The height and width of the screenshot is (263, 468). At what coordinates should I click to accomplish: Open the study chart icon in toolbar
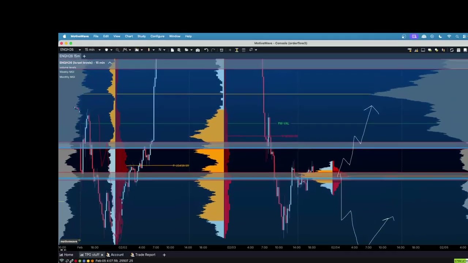(x=137, y=50)
